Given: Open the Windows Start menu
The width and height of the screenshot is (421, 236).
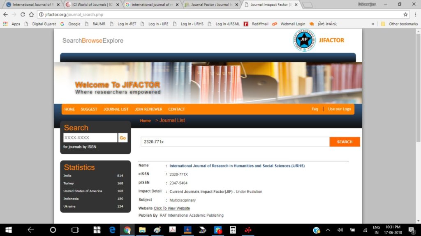Looking at the screenshot, I should [x=9, y=230].
